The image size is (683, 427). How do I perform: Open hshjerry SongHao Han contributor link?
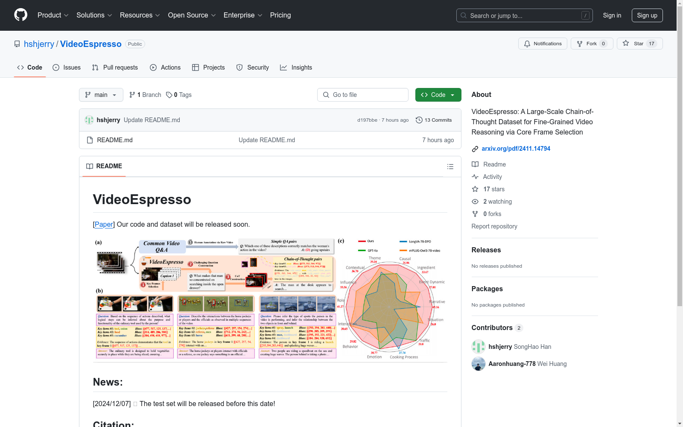[520, 347]
